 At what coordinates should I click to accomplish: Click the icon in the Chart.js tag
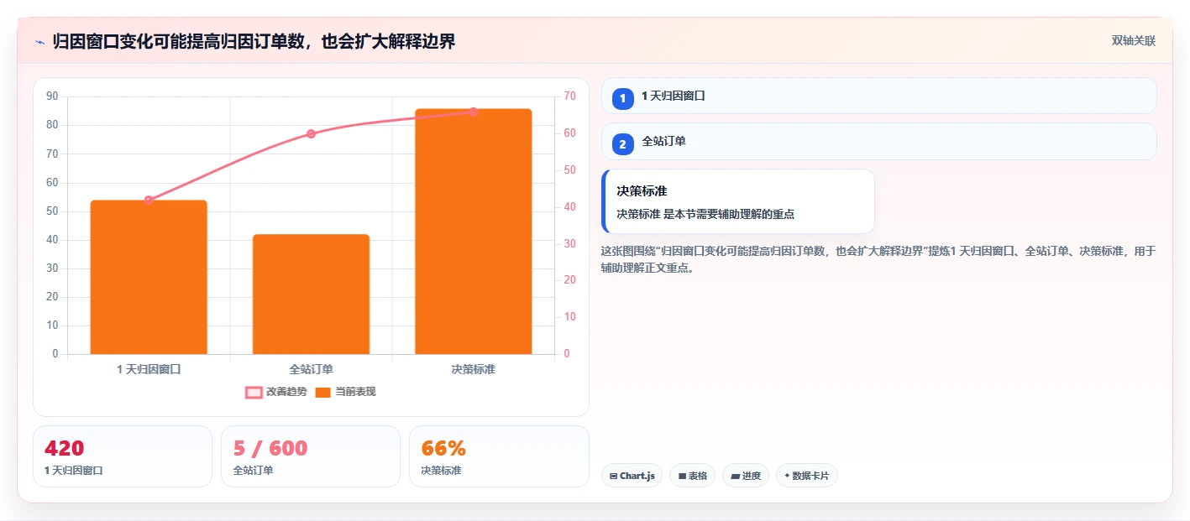click(614, 477)
